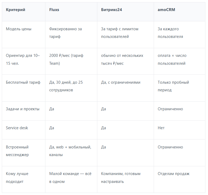This screenshot has height=195, width=208.
Task: Select the Service desk row label
Action: (x=17, y=128)
